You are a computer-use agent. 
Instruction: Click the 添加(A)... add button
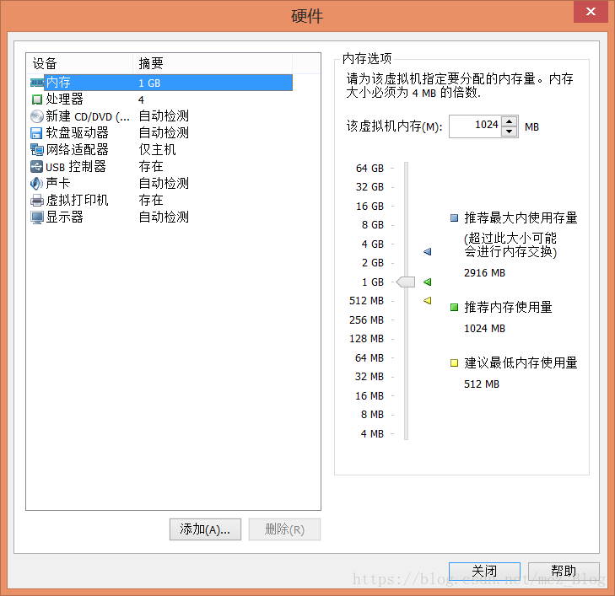pyautogui.click(x=205, y=529)
